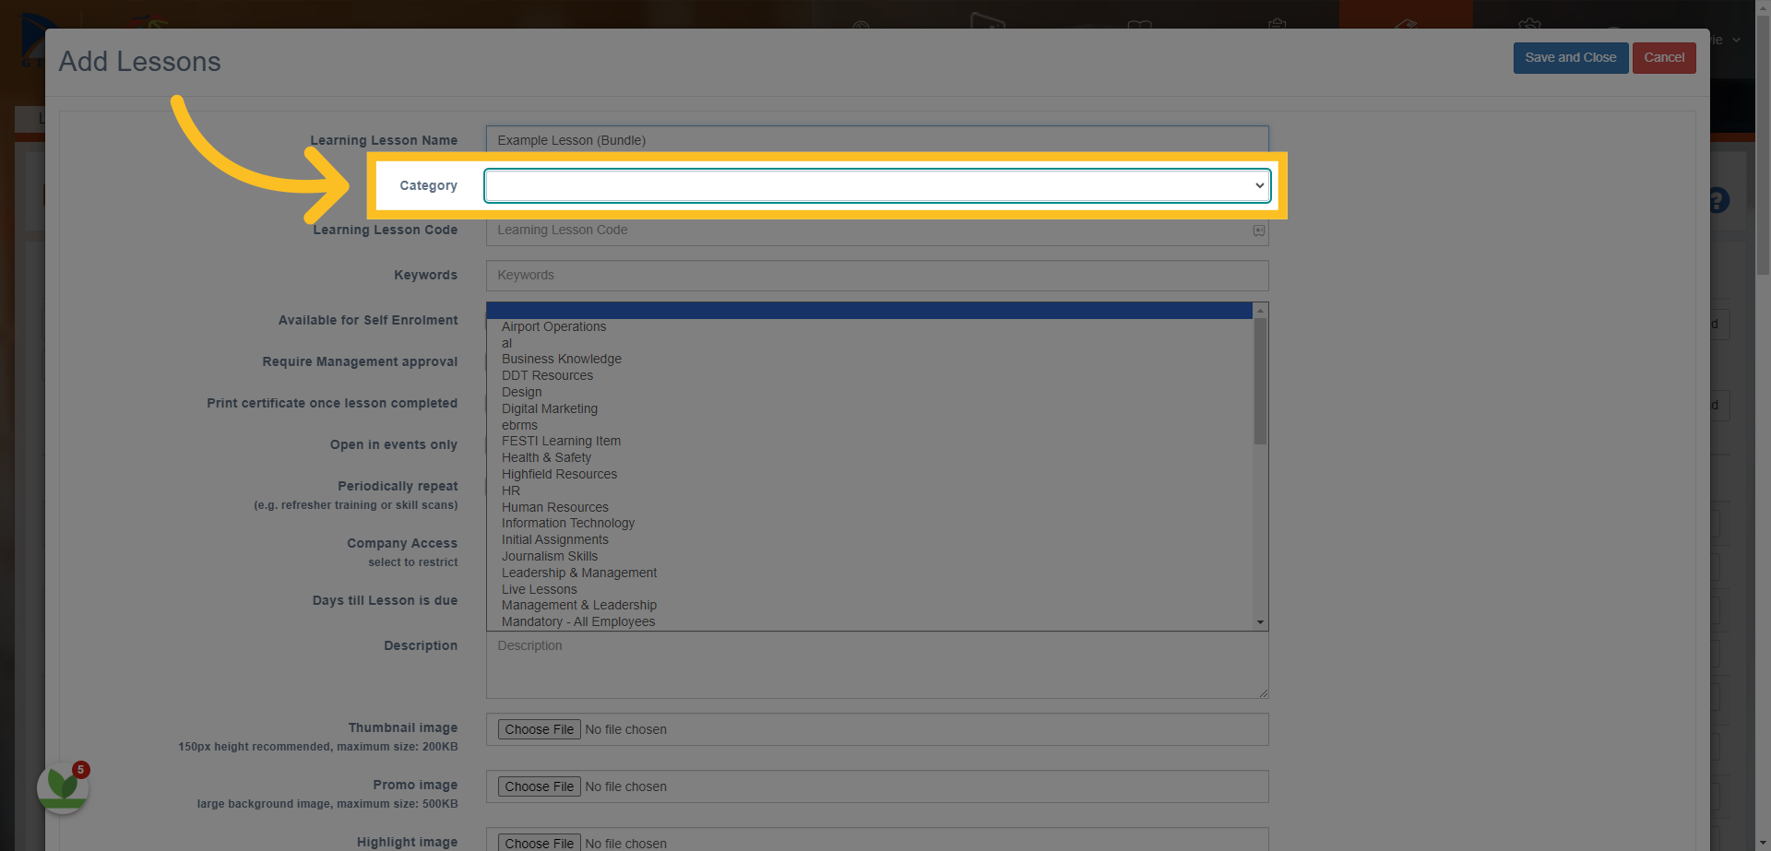The height and width of the screenshot is (851, 1771).
Task: Click the Save and Close button
Action: pos(1570,57)
